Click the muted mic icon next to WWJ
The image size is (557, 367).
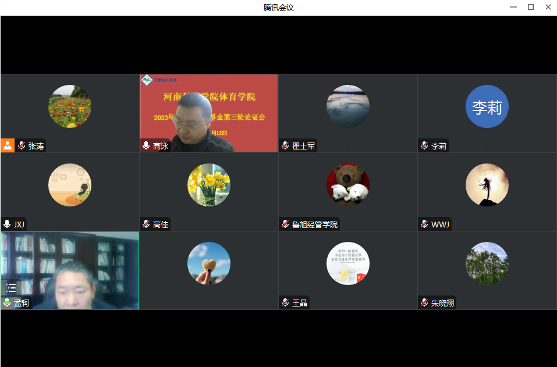424,225
